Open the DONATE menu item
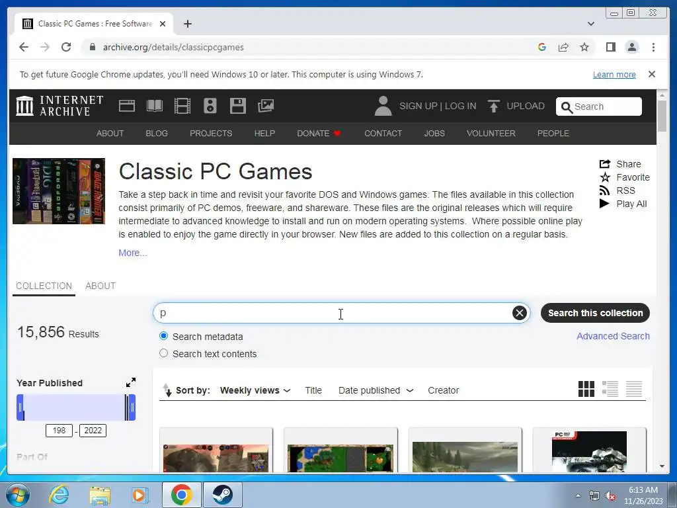This screenshot has width=677, height=508. (x=319, y=134)
